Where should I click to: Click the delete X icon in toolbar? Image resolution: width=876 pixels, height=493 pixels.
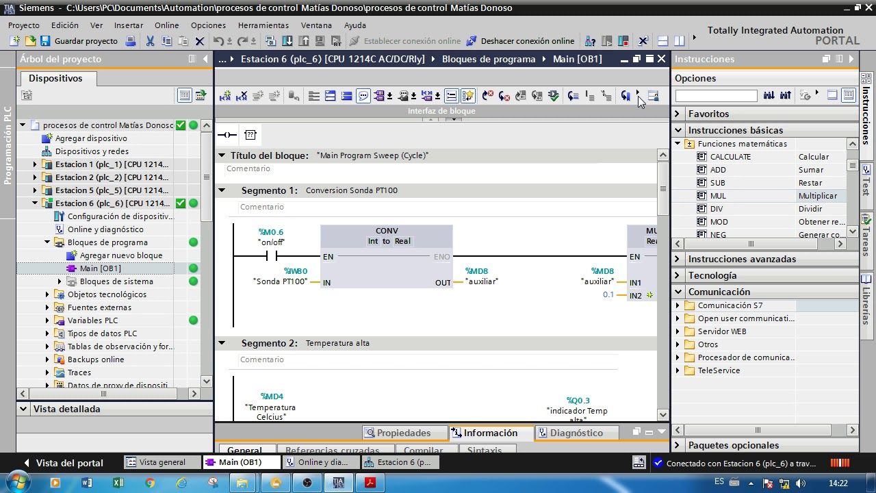199,41
